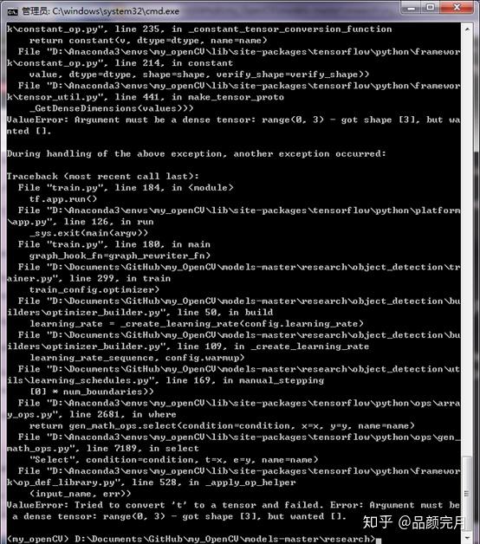Maximize the command prompt window

(431, 8)
